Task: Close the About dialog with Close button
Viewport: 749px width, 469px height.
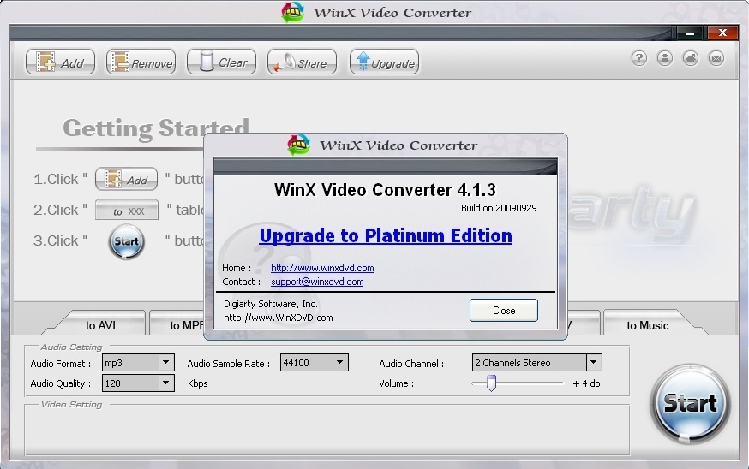Action: pyautogui.click(x=503, y=311)
